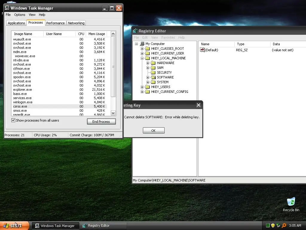This screenshot has width=306, height=230.
Task: Open the Task Manager Options menu
Action: 19,15
